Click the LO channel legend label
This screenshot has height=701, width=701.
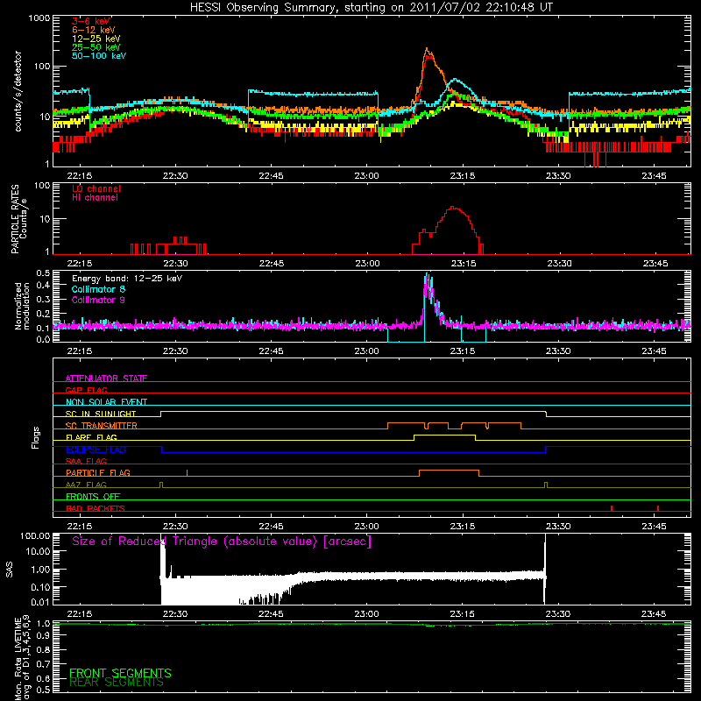tap(96, 188)
